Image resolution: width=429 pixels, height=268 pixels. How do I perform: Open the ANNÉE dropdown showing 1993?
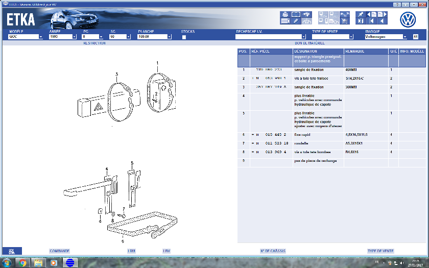[74, 37]
